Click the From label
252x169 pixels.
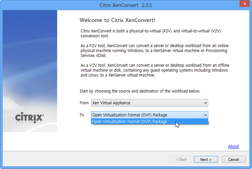pyautogui.click(x=84, y=103)
